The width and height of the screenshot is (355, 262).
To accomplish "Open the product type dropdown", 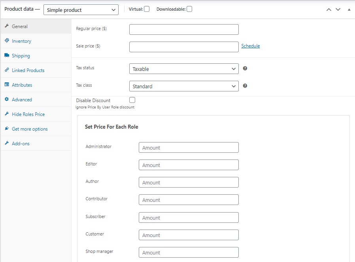I will (81, 9).
